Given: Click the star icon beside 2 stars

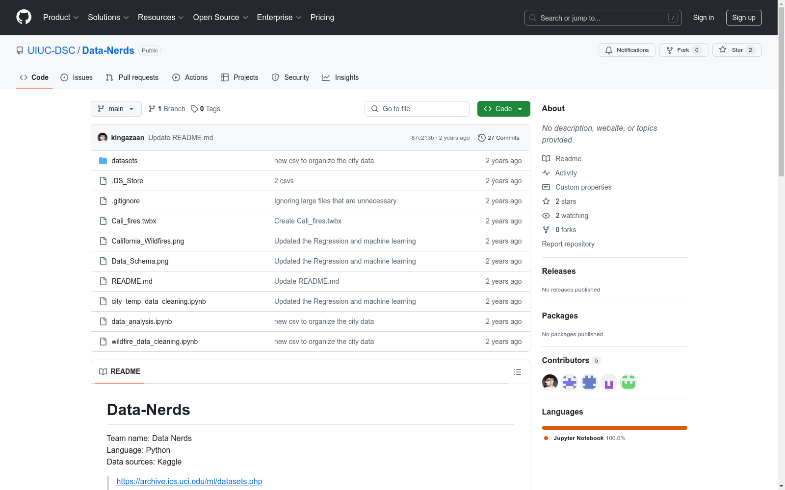Looking at the screenshot, I should pyautogui.click(x=546, y=201).
